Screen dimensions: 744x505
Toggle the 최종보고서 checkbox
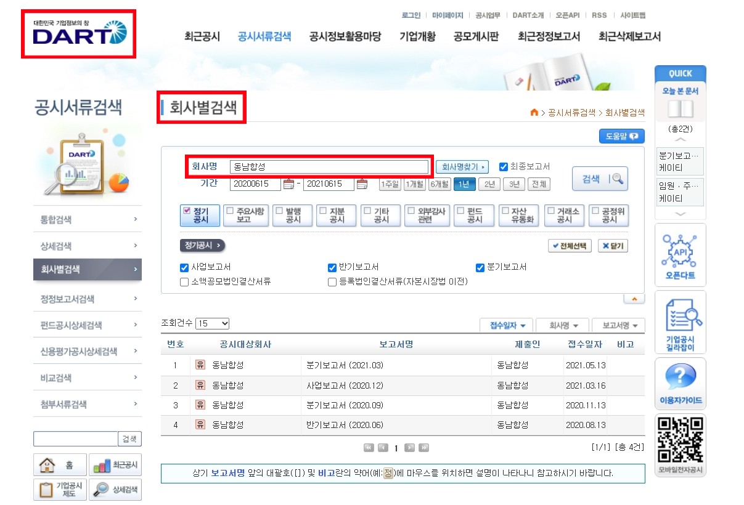[503, 166]
